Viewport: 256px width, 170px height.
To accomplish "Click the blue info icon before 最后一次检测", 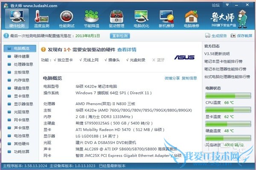I will point(6,35).
